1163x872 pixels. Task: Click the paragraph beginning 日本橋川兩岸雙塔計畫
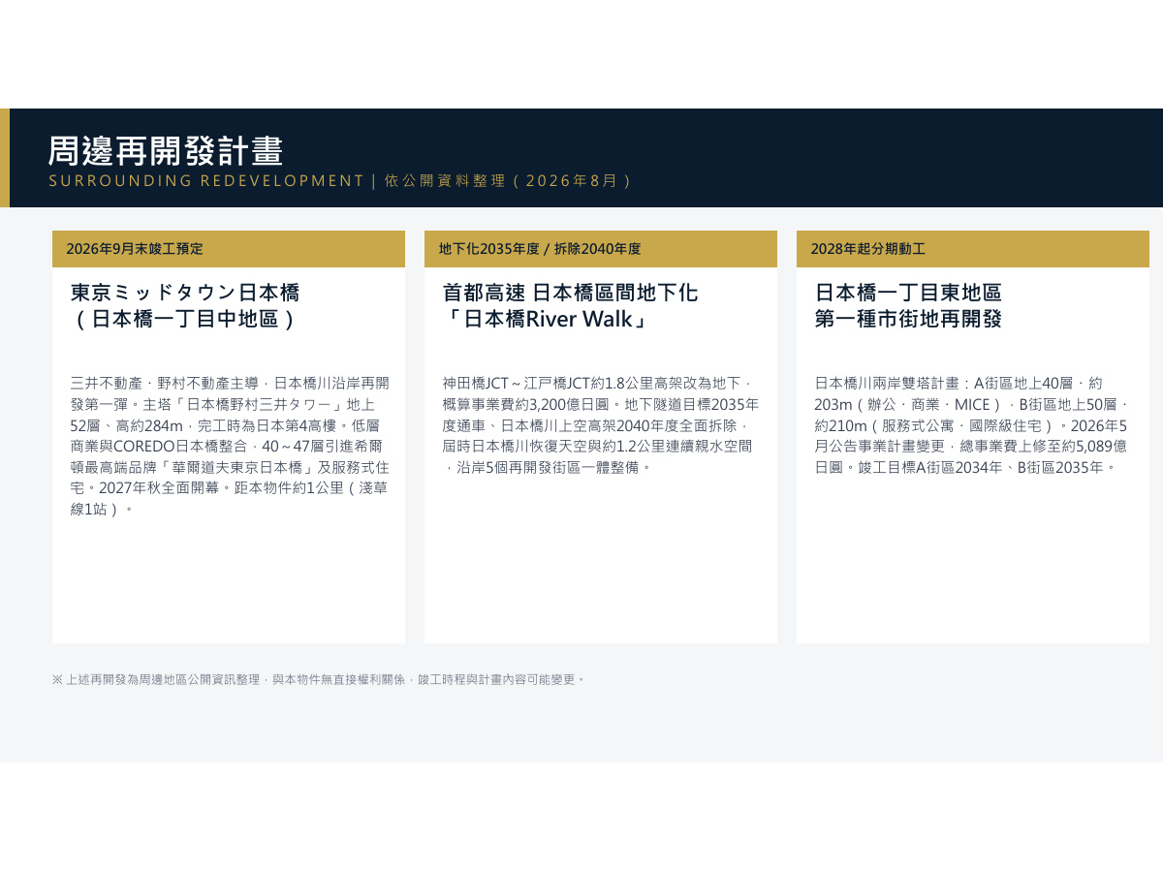pyautogui.click(x=972, y=424)
